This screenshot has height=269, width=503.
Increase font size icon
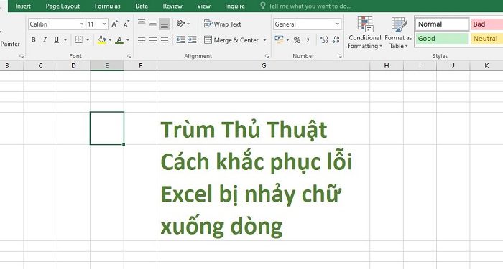[x=114, y=24]
